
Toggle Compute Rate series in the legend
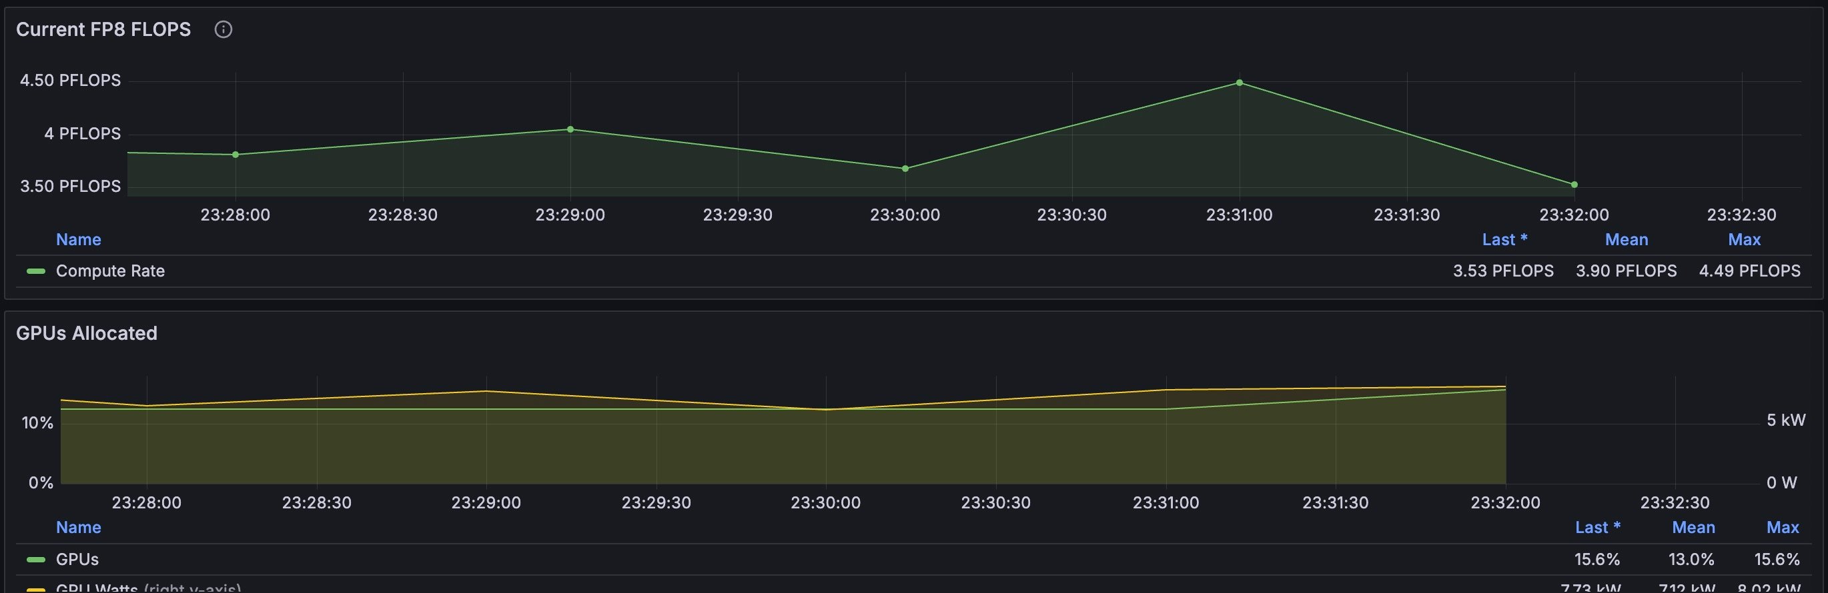[110, 271]
